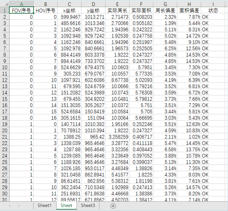Image resolution: width=228 pixels, height=211 pixels.
Task: Select column D header
Action: tap(93, 4)
